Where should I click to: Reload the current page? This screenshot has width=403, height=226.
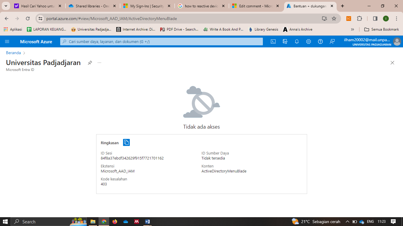pyautogui.click(x=28, y=19)
